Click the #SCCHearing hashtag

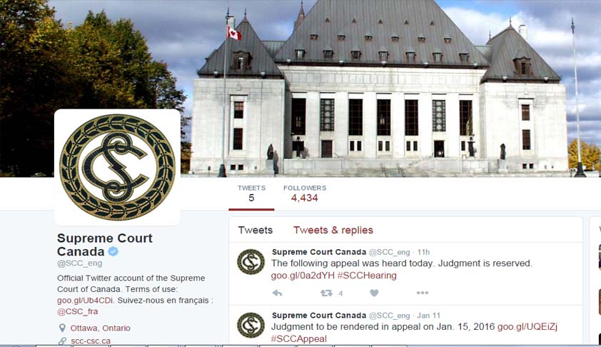367,276
